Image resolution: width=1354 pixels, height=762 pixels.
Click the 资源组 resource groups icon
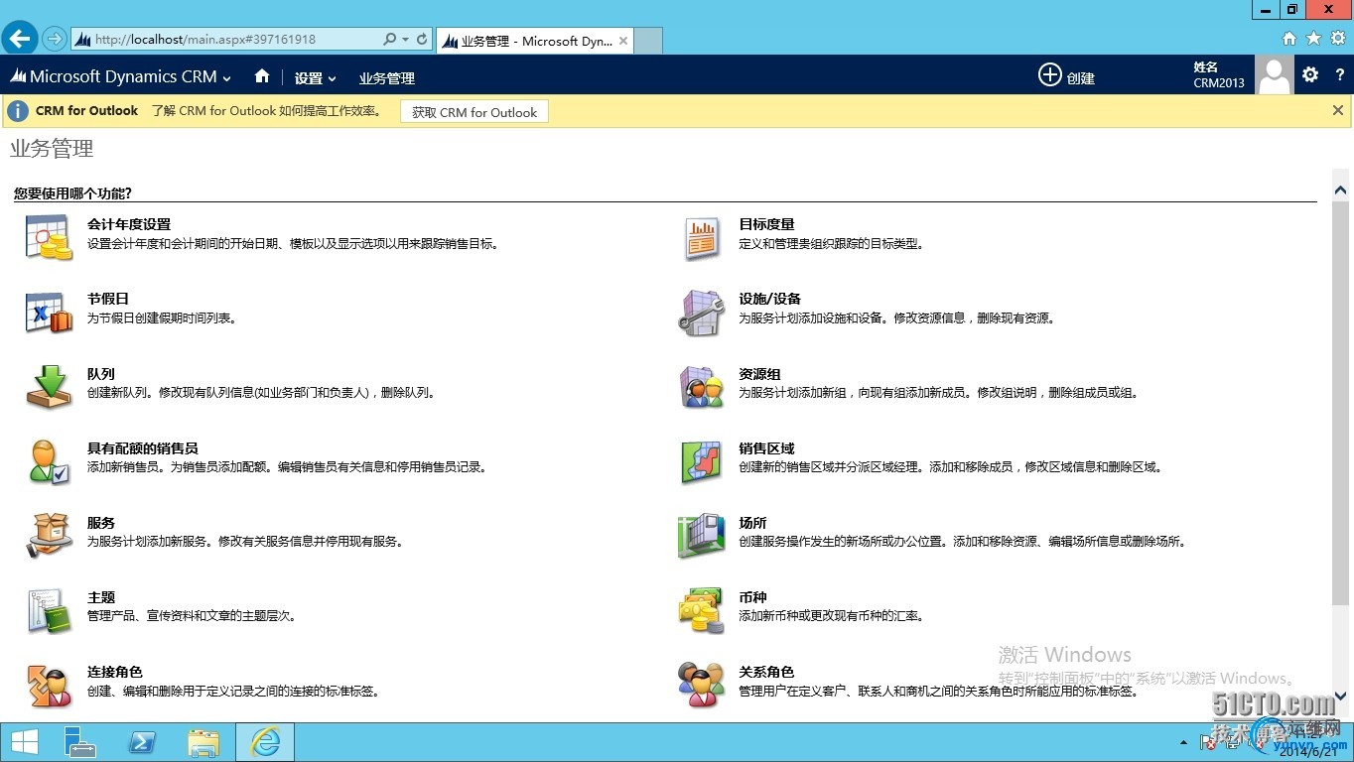(x=702, y=386)
